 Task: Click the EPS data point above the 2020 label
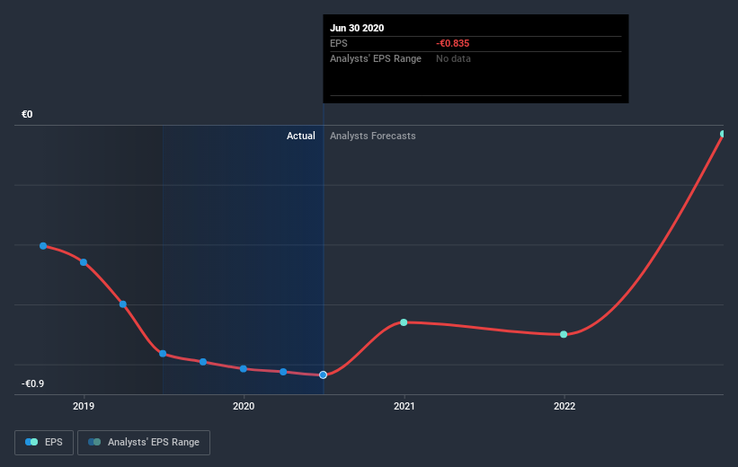pyautogui.click(x=244, y=369)
